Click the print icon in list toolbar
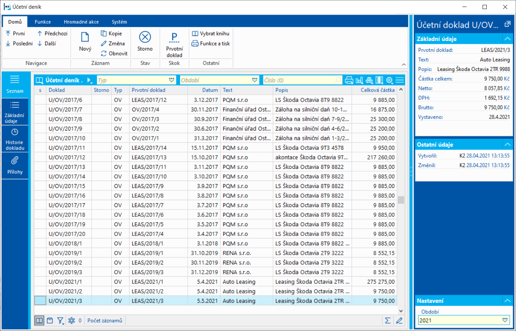516x331 pixels. pos(349,80)
